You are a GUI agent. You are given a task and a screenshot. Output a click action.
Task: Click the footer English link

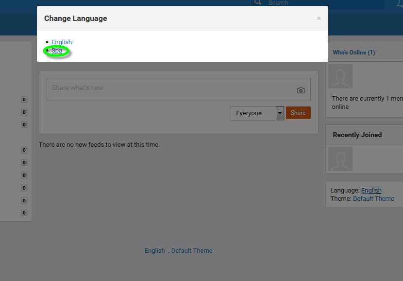(x=154, y=251)
